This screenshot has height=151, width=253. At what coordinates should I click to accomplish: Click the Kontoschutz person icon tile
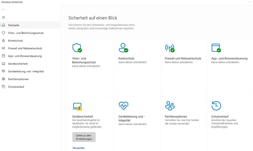[x=123, y=48]
